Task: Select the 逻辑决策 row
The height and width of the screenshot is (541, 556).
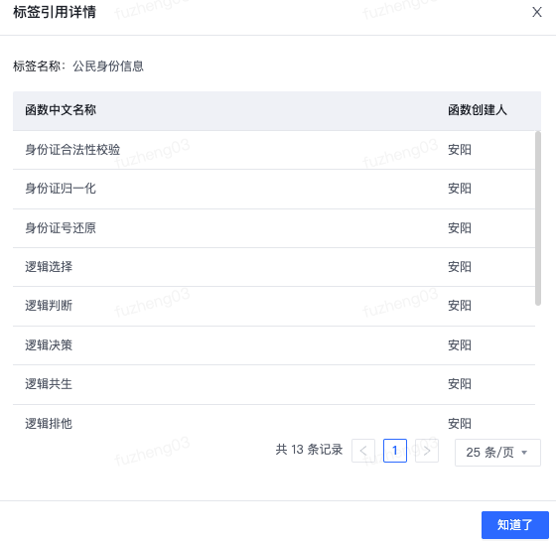Action: (x=274, y=345)
